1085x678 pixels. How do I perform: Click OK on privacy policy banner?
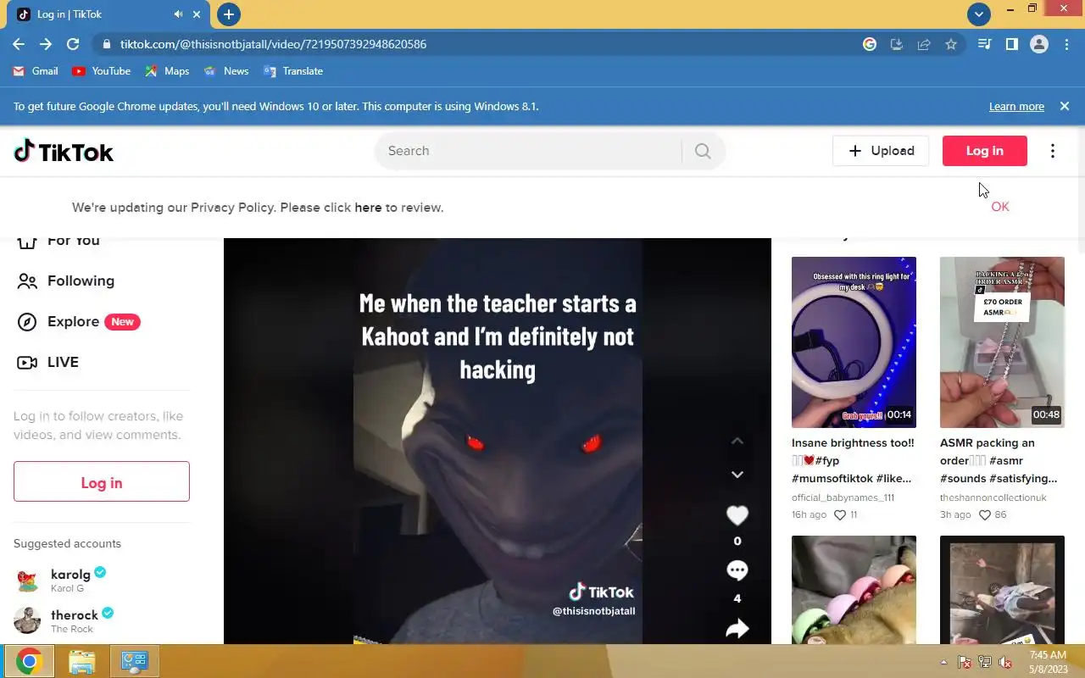[1000, 207]
